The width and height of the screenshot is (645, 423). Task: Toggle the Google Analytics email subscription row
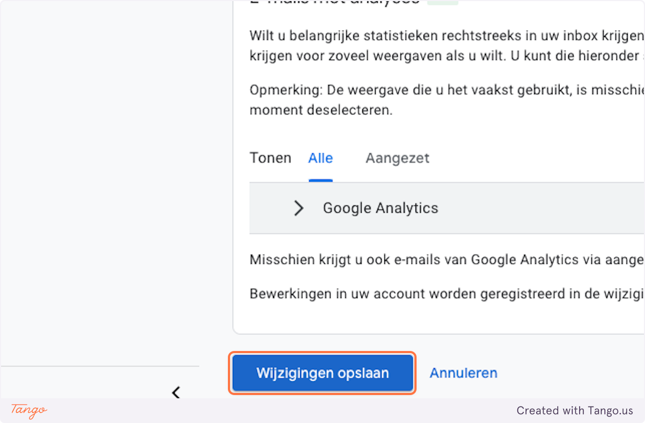[380, 208]
